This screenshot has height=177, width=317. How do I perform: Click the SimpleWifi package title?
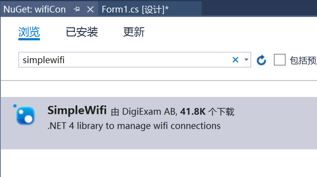[77, 111]
